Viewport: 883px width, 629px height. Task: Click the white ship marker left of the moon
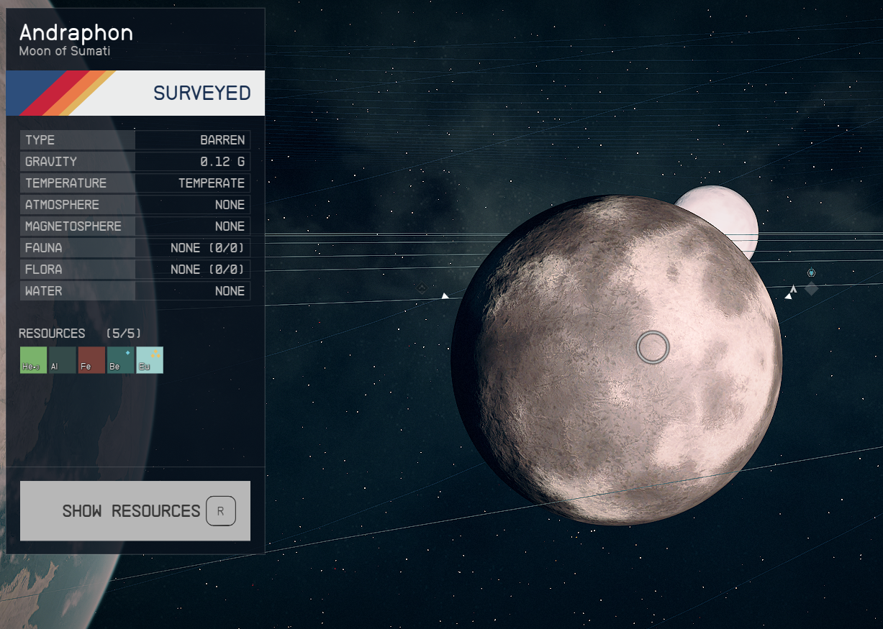[445, 295]
